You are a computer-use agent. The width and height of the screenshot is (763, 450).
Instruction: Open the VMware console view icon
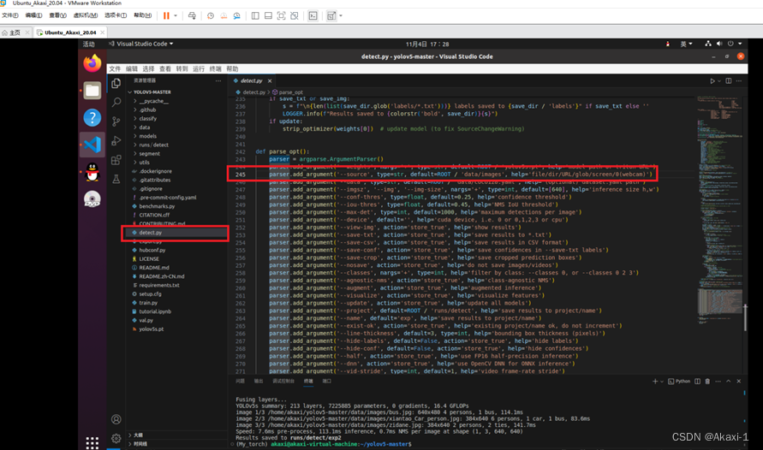click(x=313, y=15)
